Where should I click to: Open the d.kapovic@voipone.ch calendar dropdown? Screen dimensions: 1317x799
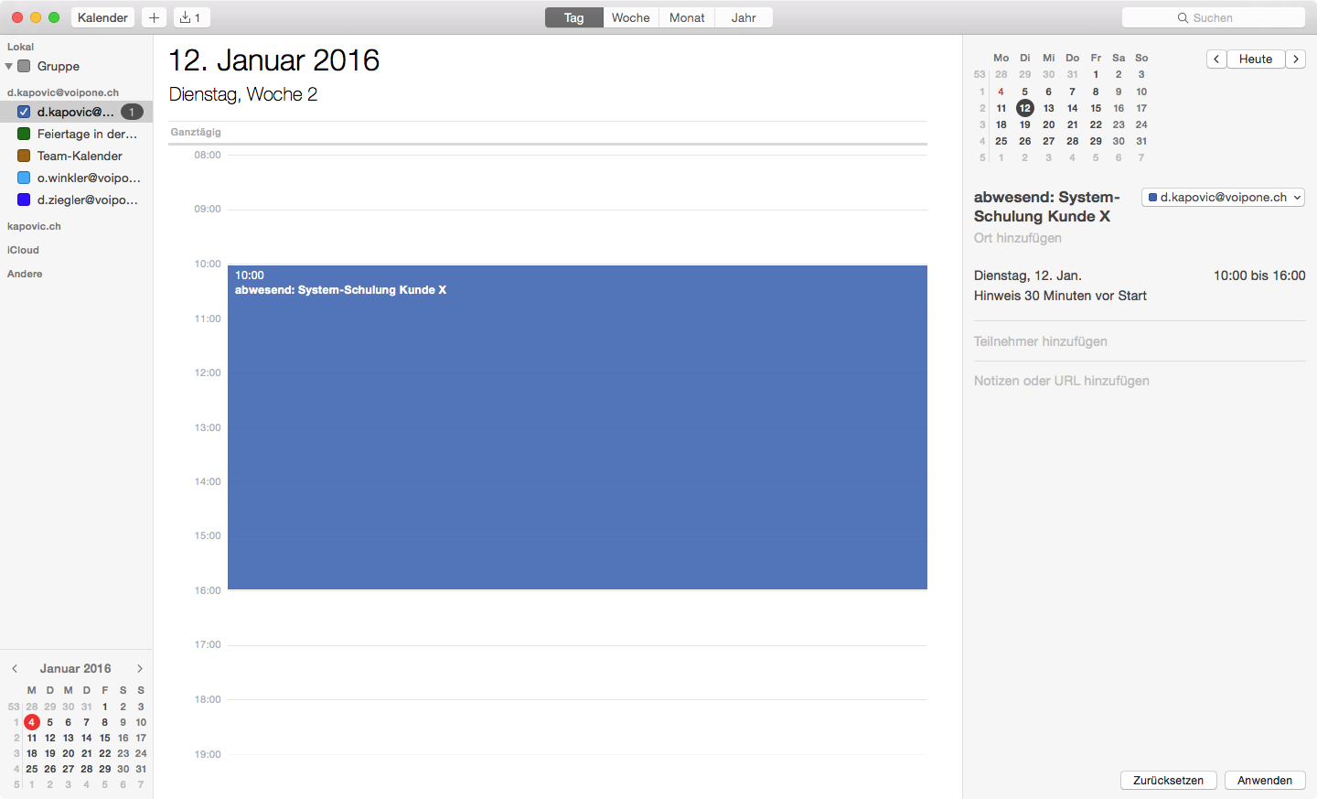(x=1223, y=197)
